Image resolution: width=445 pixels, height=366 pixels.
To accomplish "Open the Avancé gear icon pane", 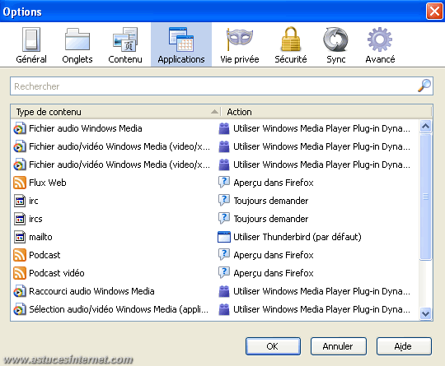I will click(x=380, y=39).
